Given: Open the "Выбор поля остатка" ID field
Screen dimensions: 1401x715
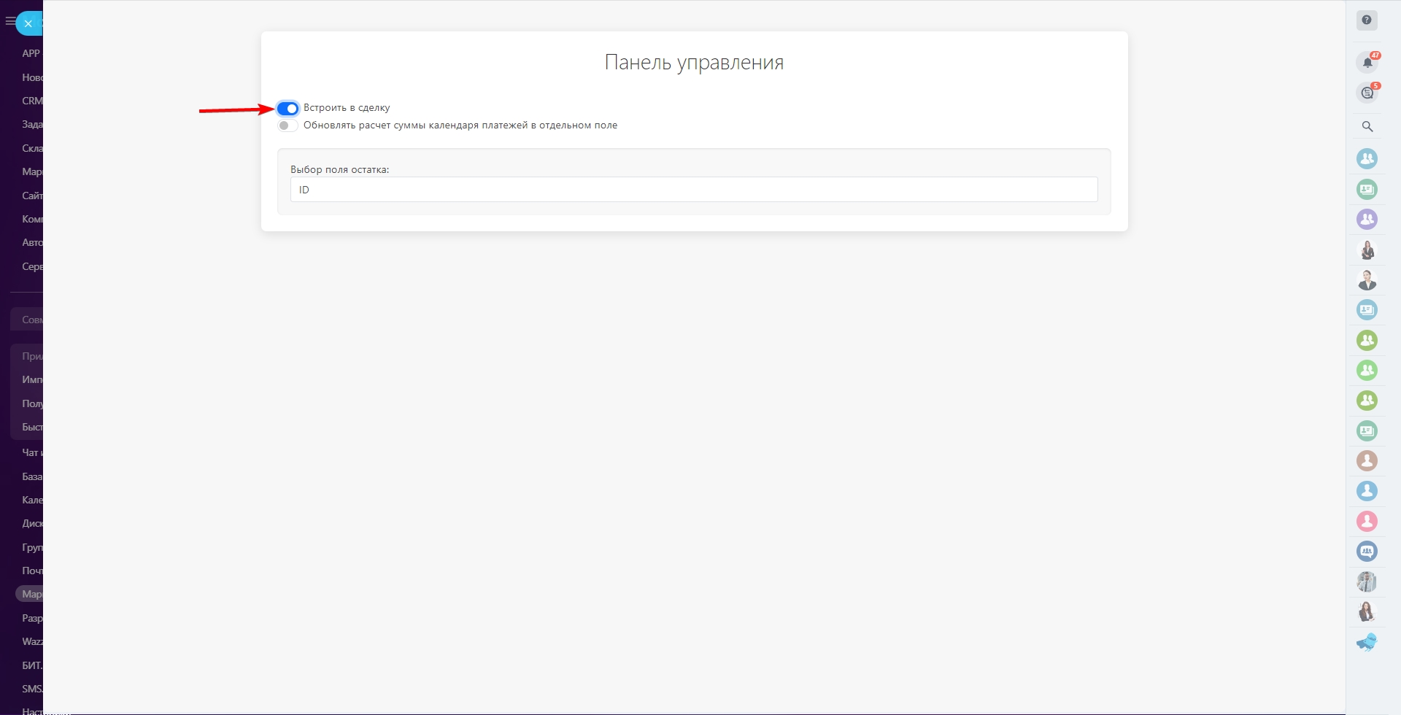Looking at the screenshot, I should pos(694,190).
